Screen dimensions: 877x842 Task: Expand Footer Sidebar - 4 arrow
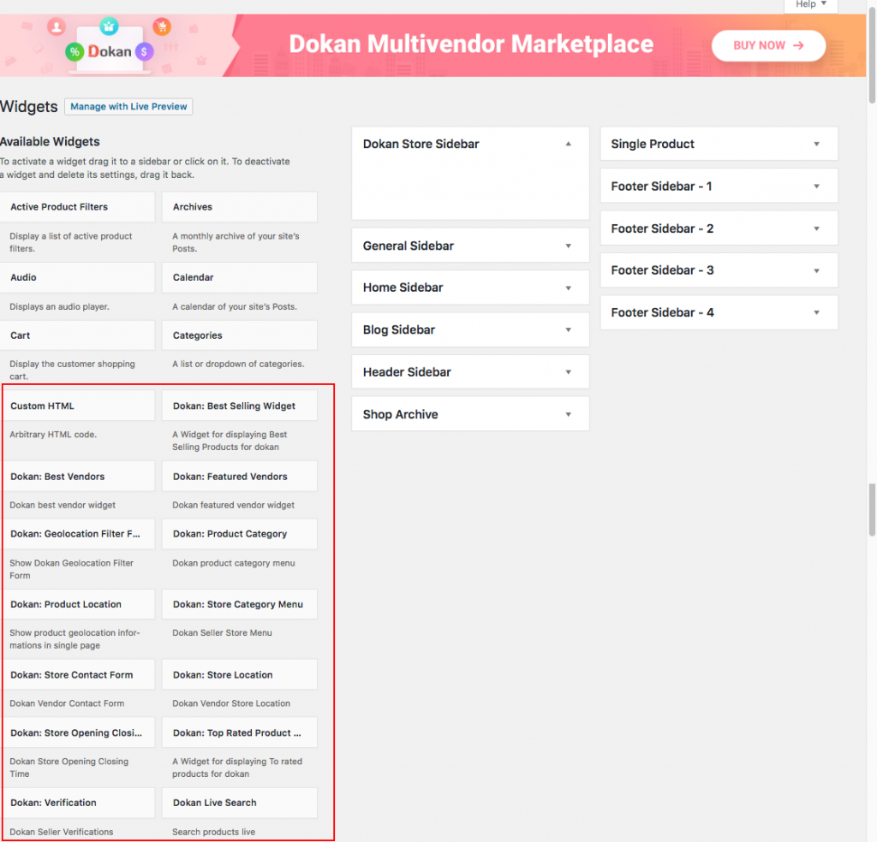tap(816, 312)
